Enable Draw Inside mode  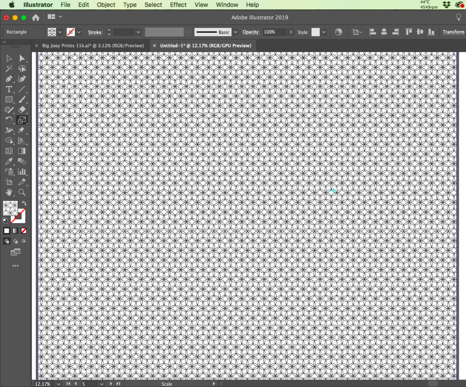[x=24, y=241]
